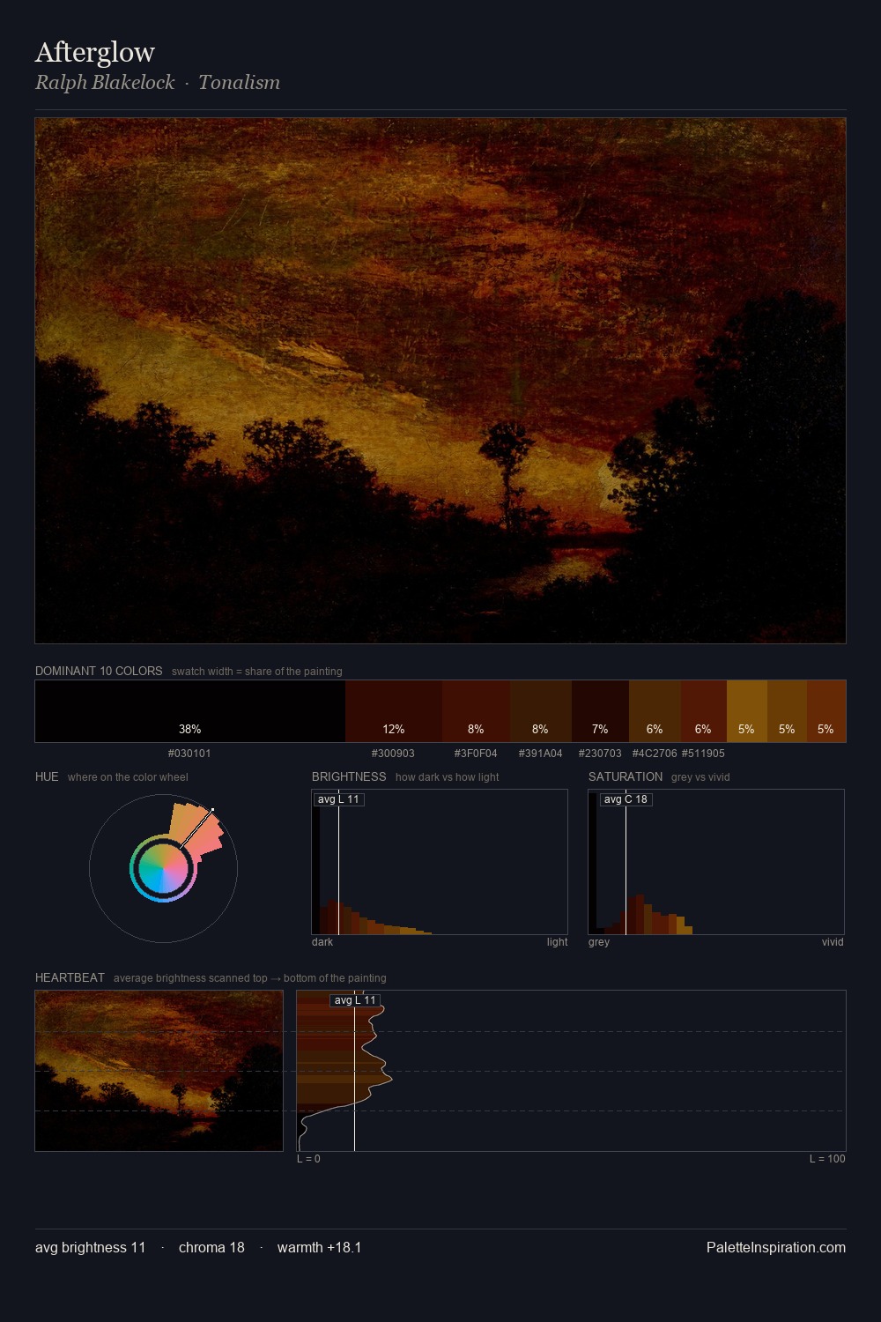Viewport: 881px width, 1322px height.
Task: Click the "grey" axis label
Action: tap(599, 942)
